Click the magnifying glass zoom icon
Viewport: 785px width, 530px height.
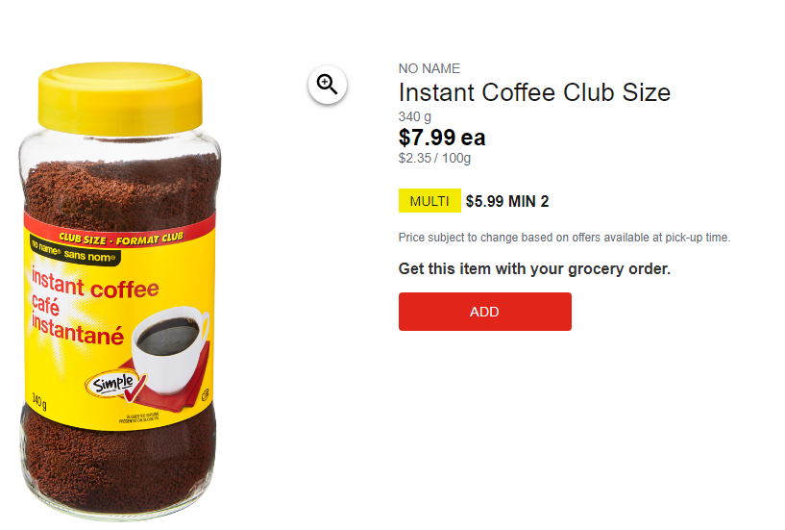pyautogui.click(x=327, y=85)
